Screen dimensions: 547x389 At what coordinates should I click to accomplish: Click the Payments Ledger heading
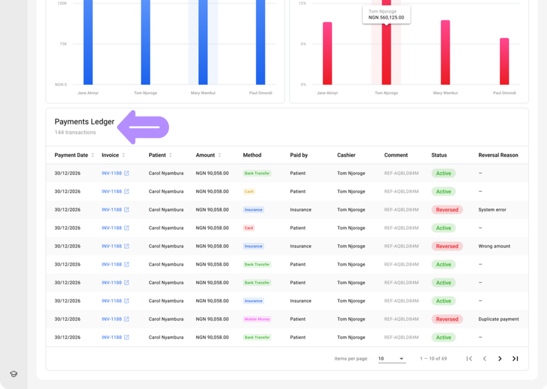(x=84, y=122)
